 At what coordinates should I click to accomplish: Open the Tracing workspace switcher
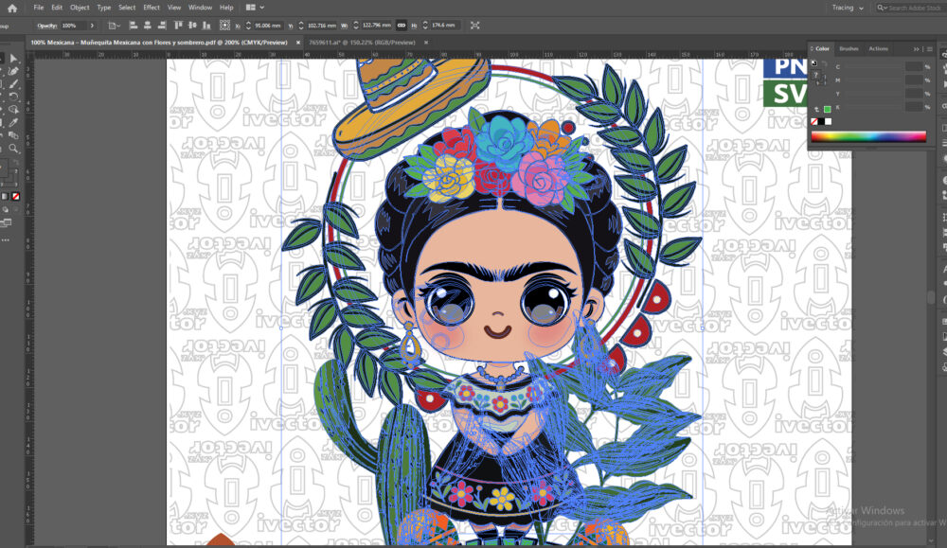[848, 8]
